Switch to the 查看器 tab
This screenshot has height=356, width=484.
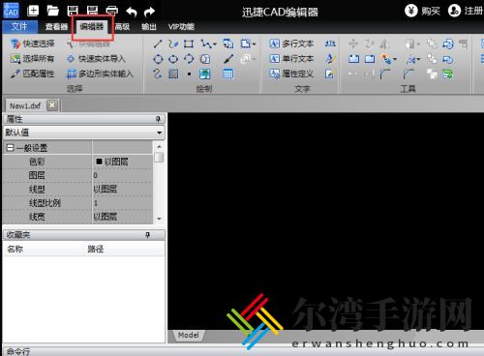[56, 27]
